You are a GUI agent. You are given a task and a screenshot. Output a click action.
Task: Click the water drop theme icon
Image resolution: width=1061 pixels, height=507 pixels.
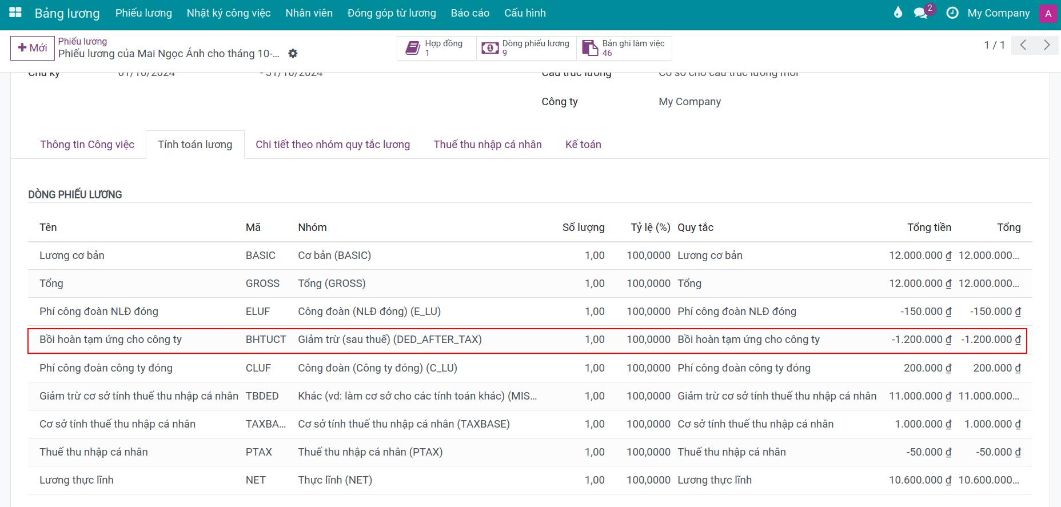(898, 13)
